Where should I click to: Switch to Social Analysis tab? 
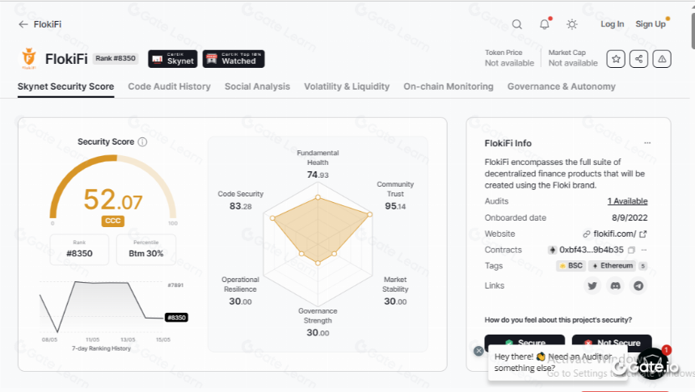click(x=257, y=86)
